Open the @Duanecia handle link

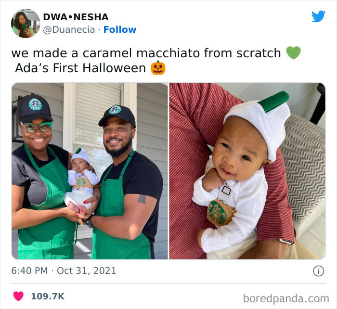[x=69, y=30]
